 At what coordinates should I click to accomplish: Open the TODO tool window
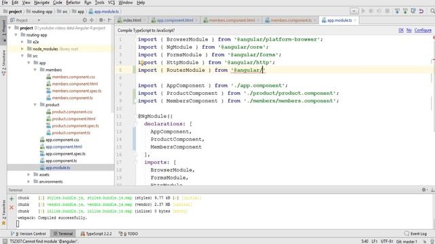(x=128, y=234)
